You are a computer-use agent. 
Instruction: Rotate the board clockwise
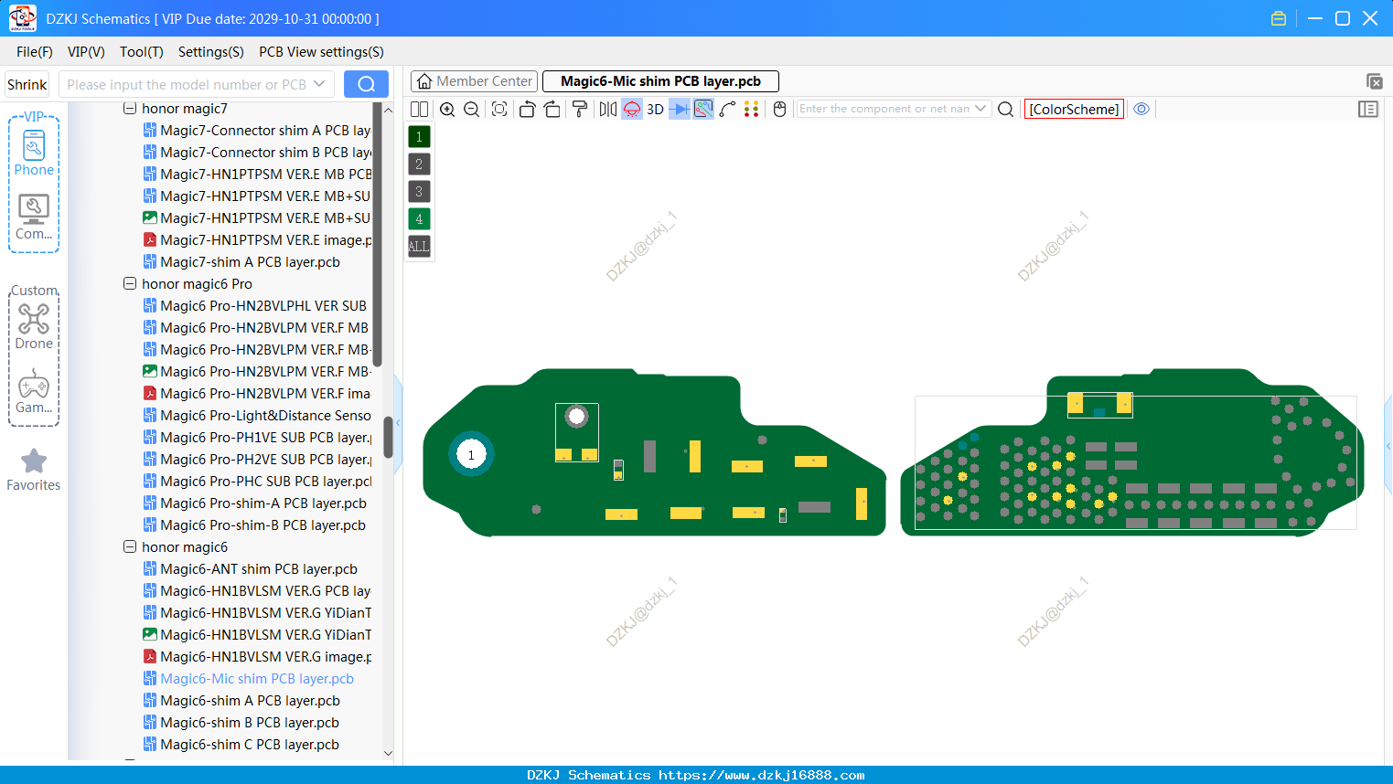pyautogui.click(x=552, y=110)
